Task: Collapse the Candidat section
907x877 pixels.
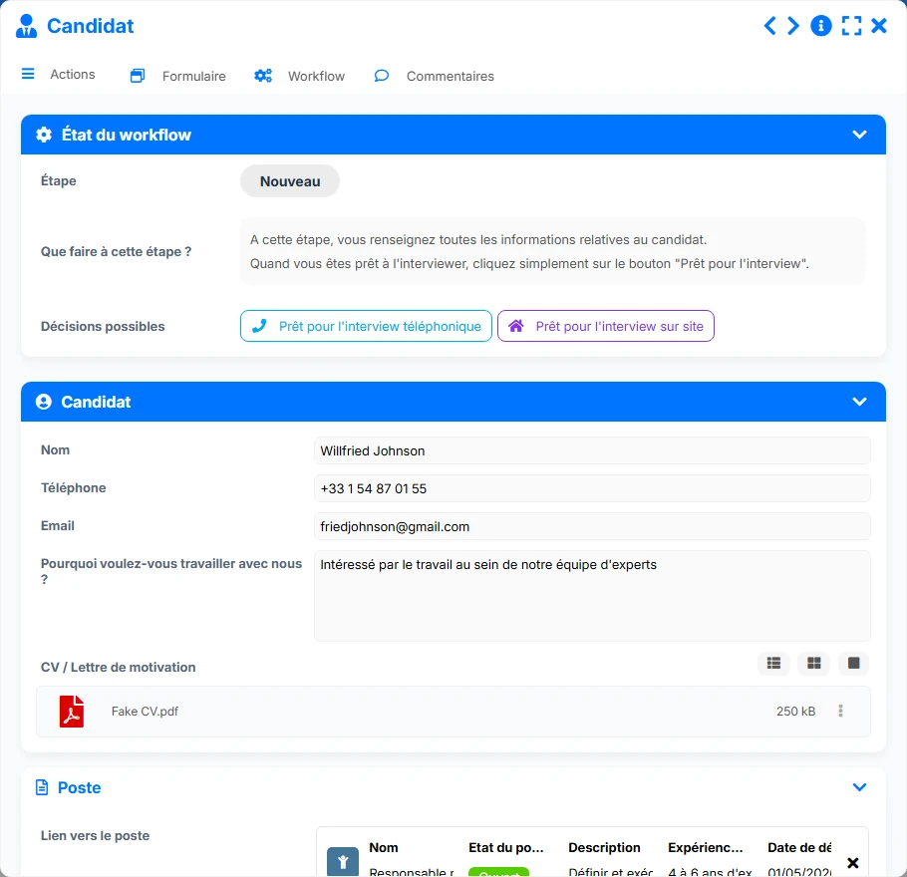Action: (x=859, y=402)
